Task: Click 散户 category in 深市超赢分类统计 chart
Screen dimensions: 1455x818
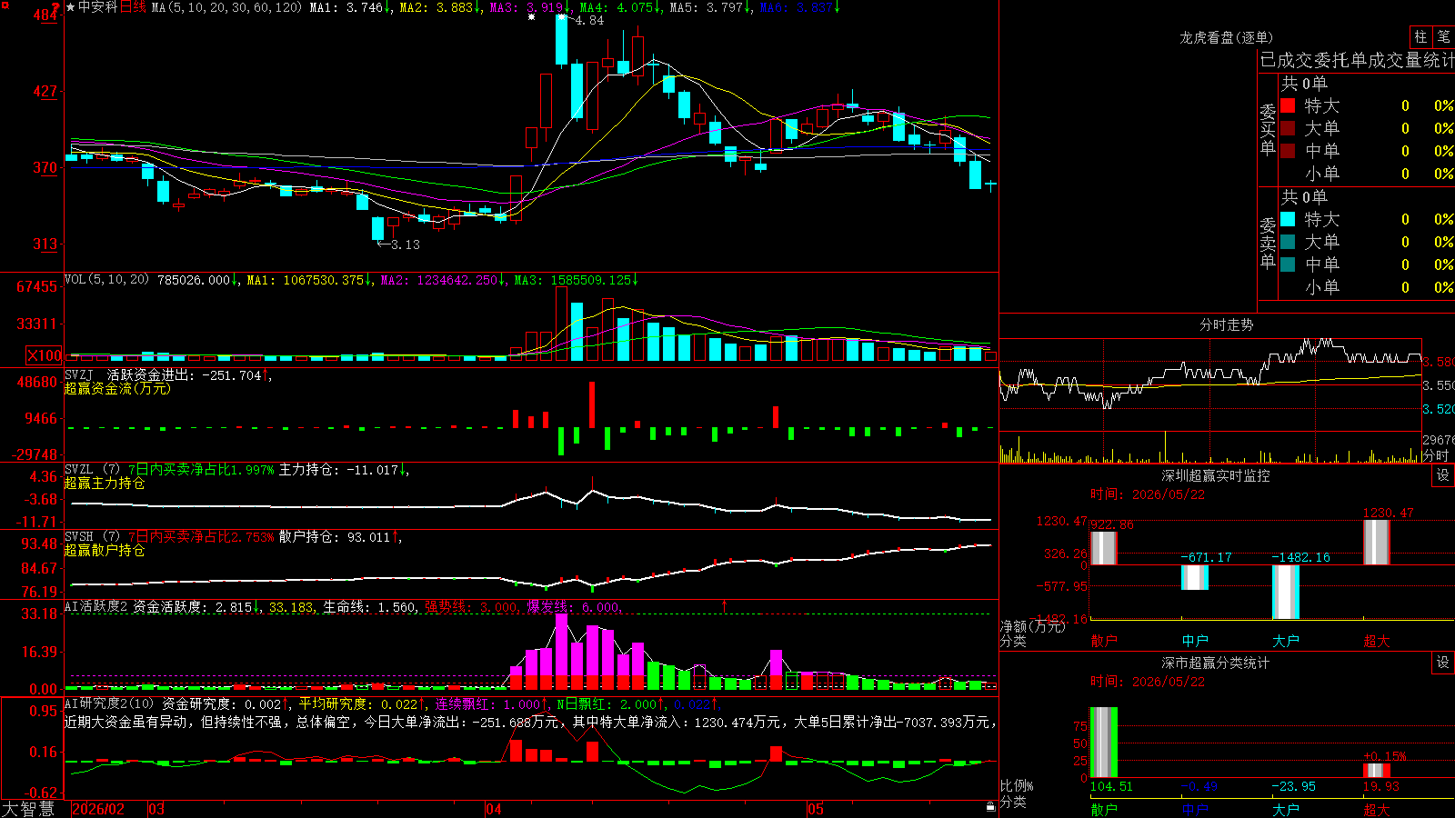Action: pyautogui.click(x=1104, y=810)
